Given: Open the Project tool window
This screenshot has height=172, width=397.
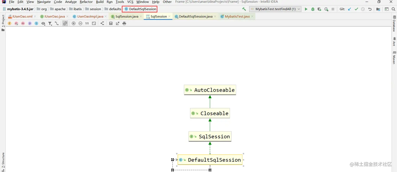Looking at the screenshot, I should click(x=3, y=23).
